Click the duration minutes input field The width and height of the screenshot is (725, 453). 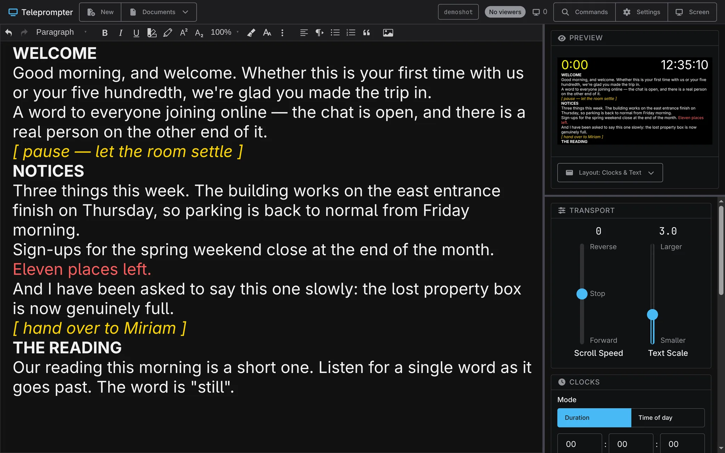click(x=631, y=443)
